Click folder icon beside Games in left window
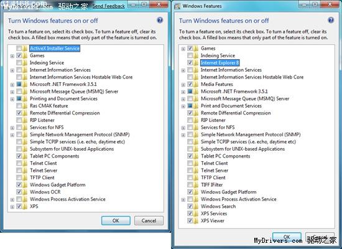 coord(25,55)
